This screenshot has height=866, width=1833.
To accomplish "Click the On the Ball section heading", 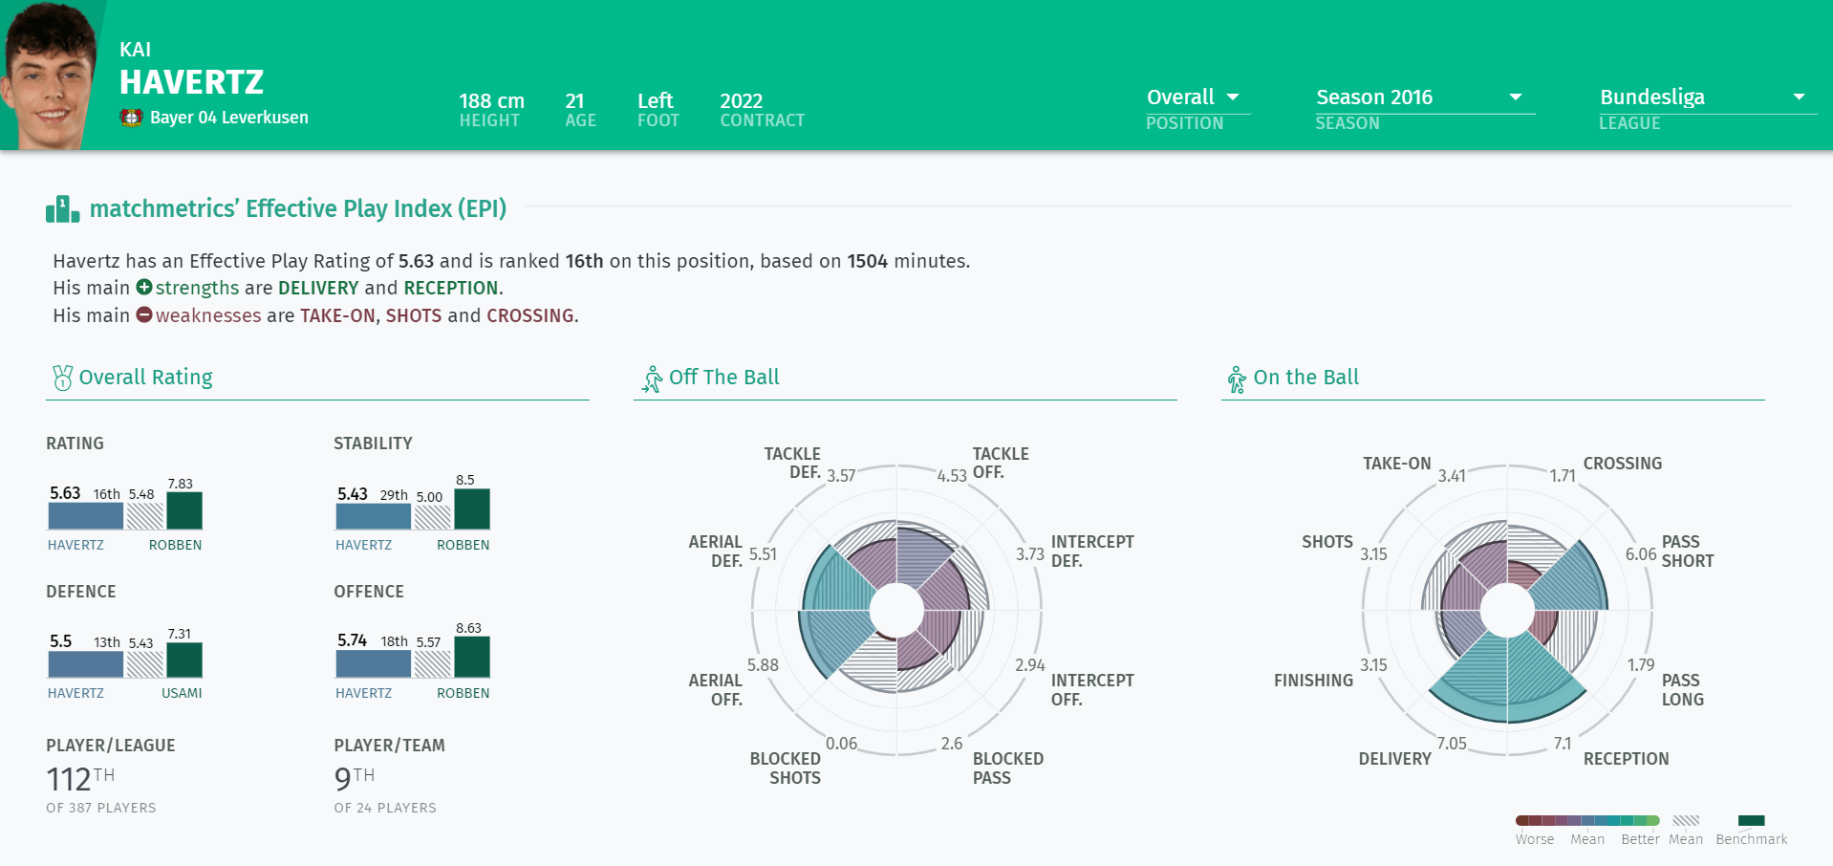I will click(1305, 377).
